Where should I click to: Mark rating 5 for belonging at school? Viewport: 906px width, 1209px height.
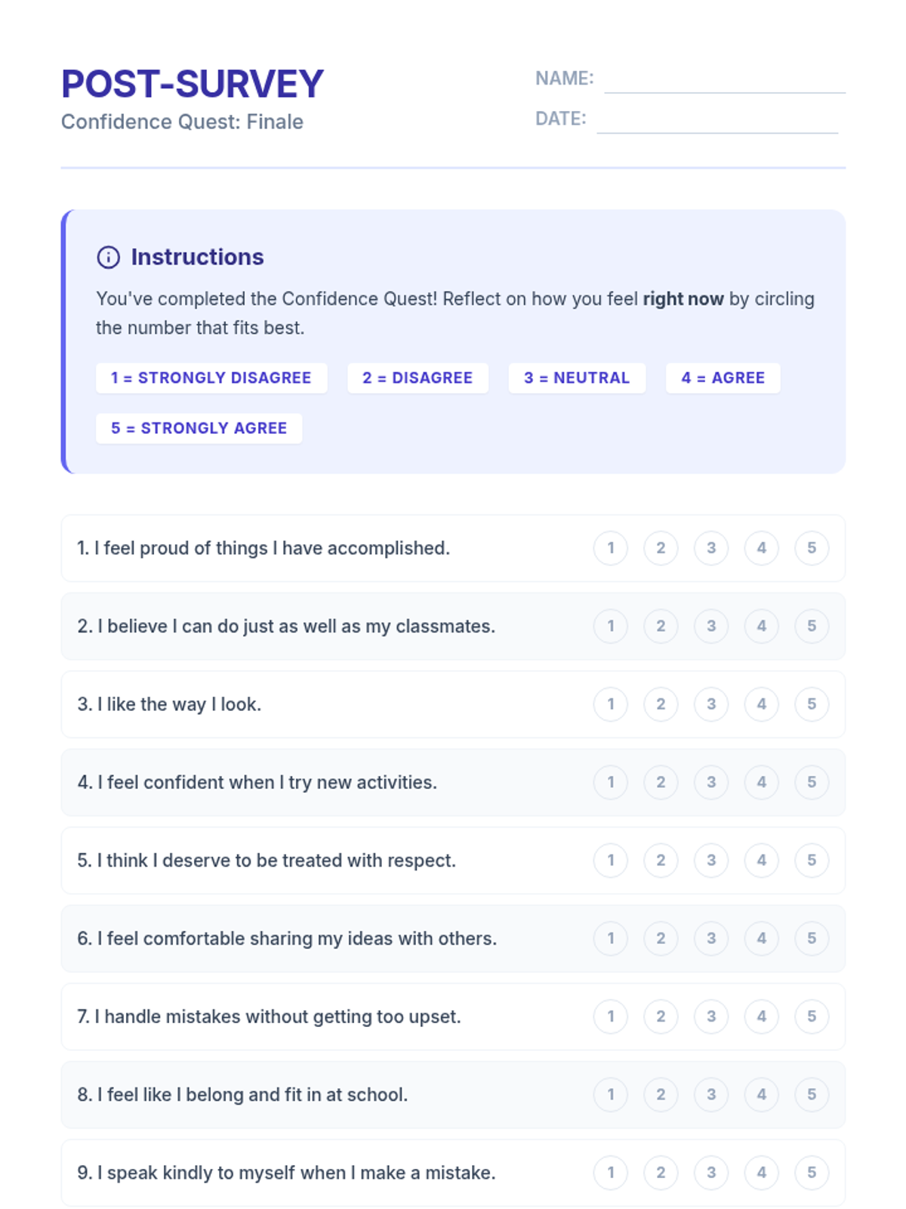[x=812, y=1094]
